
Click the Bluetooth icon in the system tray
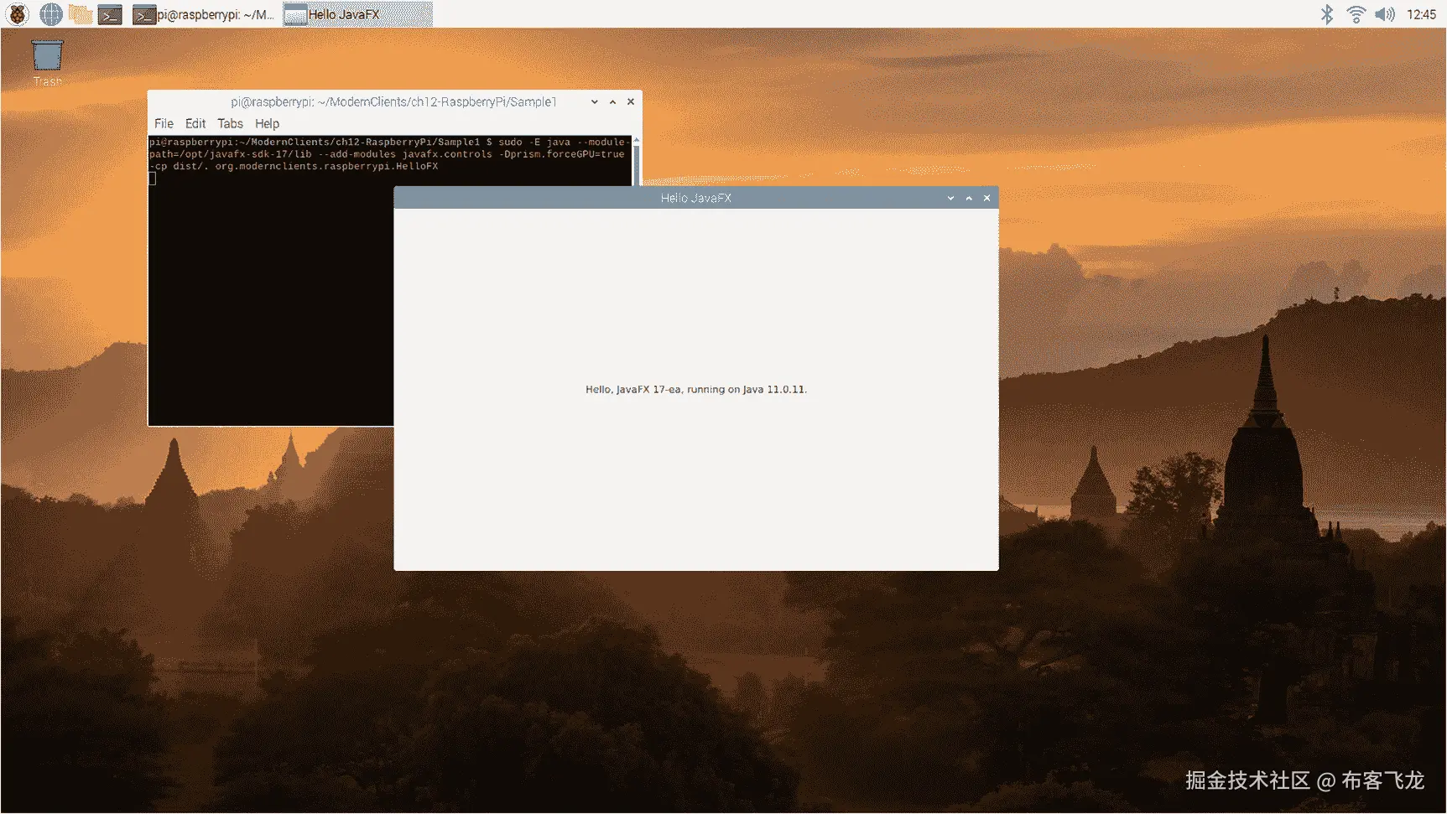(1327, 13)
